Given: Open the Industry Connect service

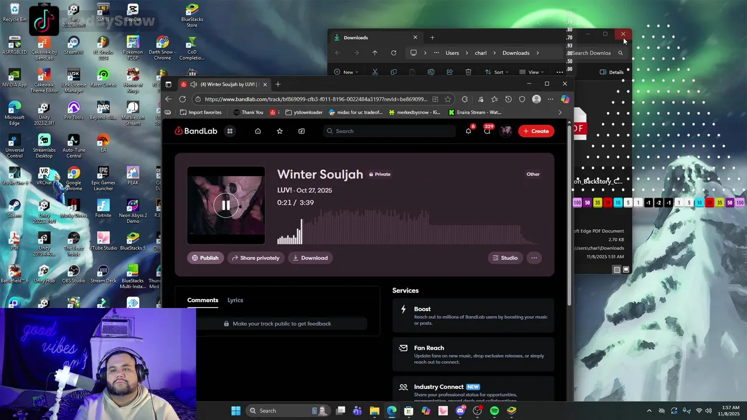Looking at the screenshot, I should coord(473,389).
